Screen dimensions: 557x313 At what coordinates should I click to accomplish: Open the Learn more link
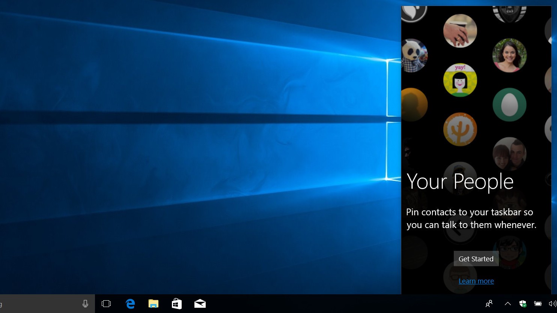coord(476,281)
